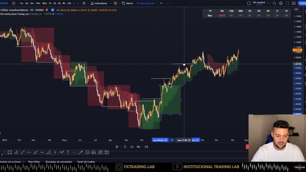306x172 pixels.
Task: Set the chart to 12h timeframe
Action: click(x=69, y=3)
